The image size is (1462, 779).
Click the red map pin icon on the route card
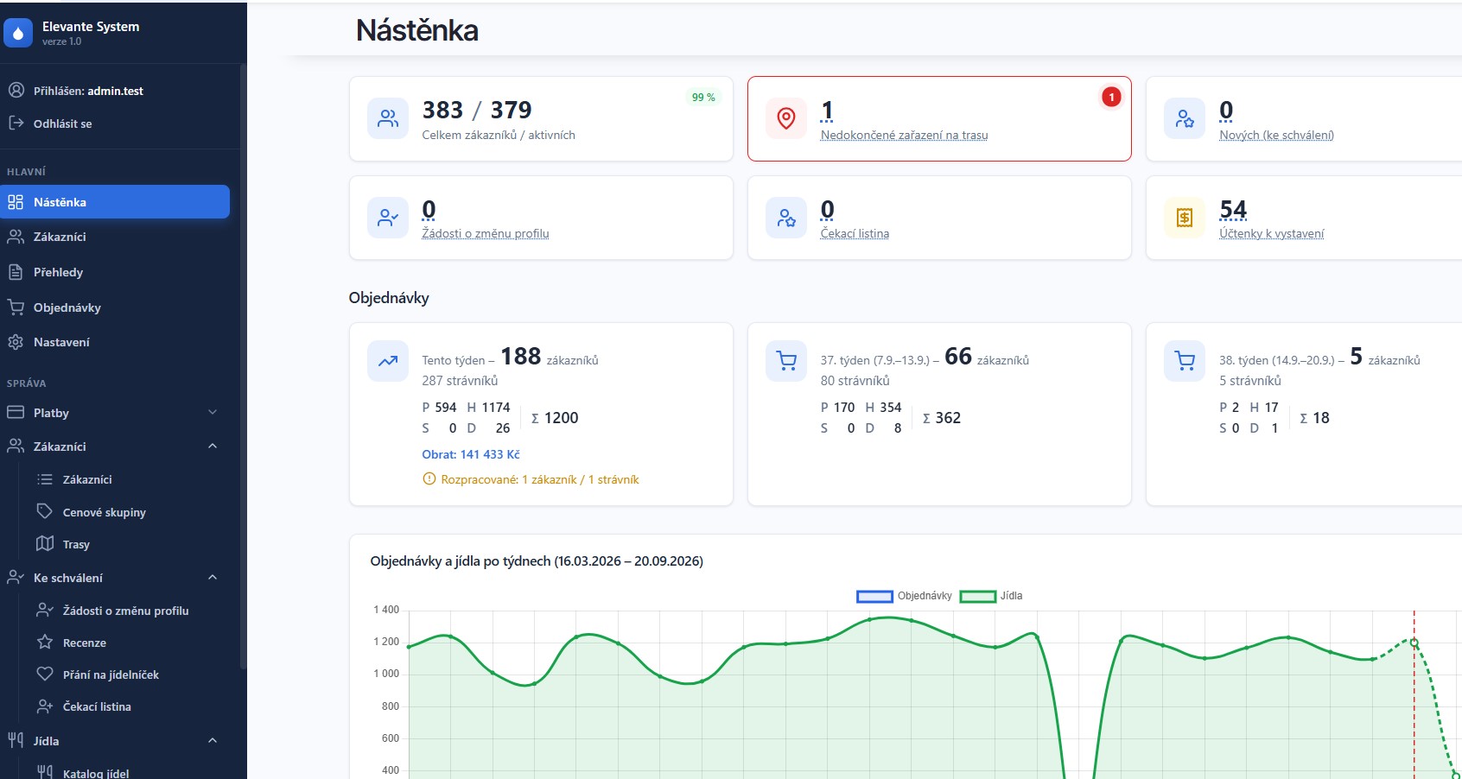(x=786, y=118)
